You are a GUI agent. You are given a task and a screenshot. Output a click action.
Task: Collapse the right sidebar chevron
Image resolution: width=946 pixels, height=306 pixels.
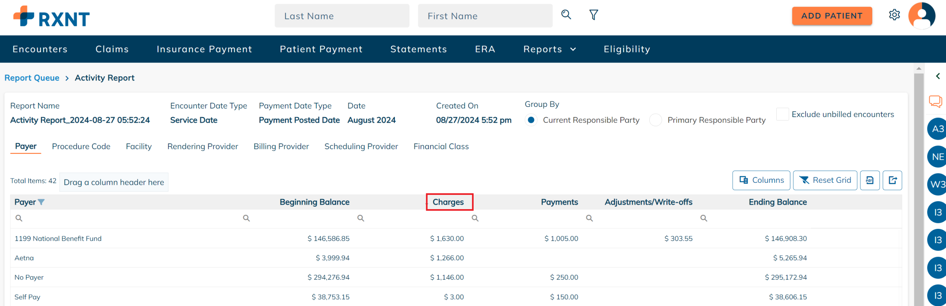(938, 76)
